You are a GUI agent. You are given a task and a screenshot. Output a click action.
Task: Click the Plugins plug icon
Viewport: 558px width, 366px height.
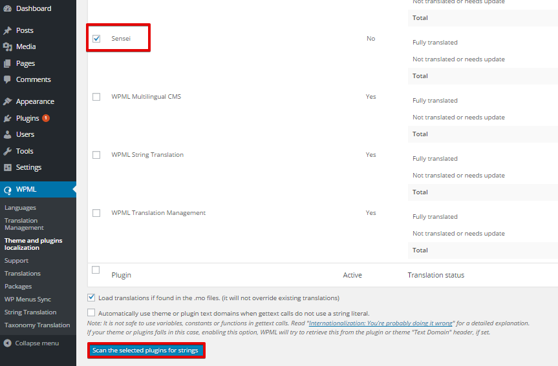(x=8, y=118)
